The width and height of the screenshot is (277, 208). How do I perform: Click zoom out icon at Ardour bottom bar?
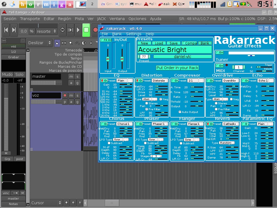(67, 203)
